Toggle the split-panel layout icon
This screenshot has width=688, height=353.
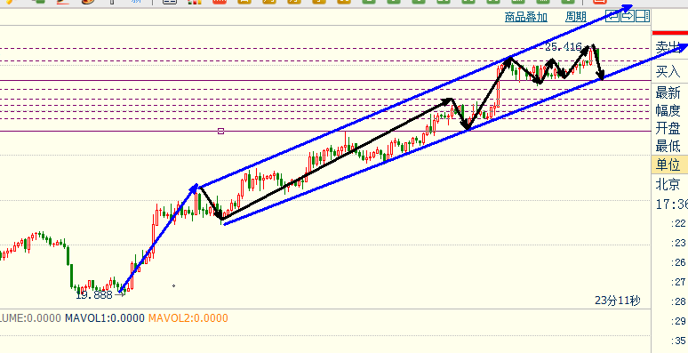coord(643,16)
